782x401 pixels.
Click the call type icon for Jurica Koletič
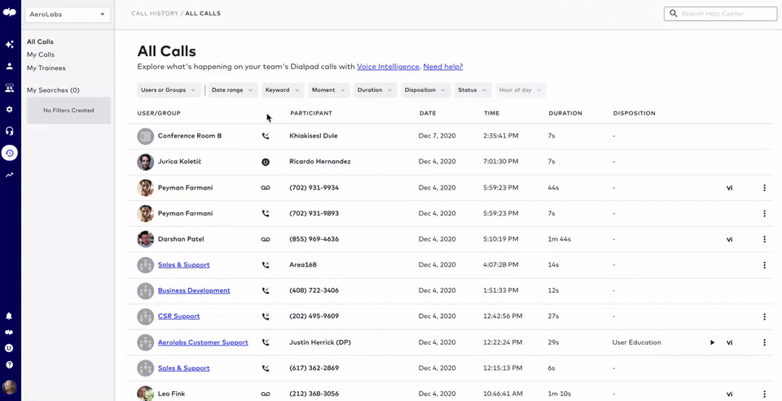pyautogui.click(x=266, y=162)
